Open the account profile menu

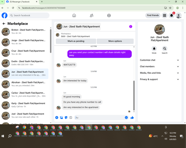(x=179, y=16)
